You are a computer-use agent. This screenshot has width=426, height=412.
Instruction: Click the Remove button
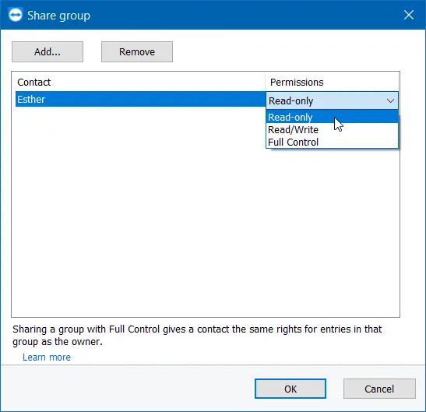click(x=137, y=51)
